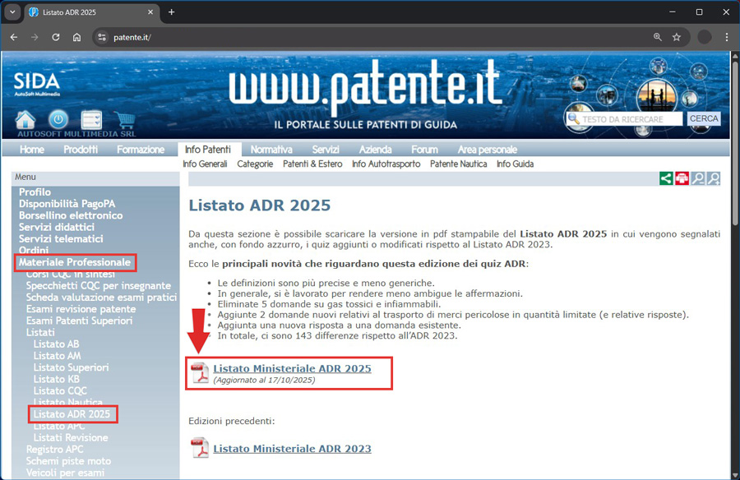740x480 pixels.
Task: Open the shopping cart icon
Action: (123, 122)
